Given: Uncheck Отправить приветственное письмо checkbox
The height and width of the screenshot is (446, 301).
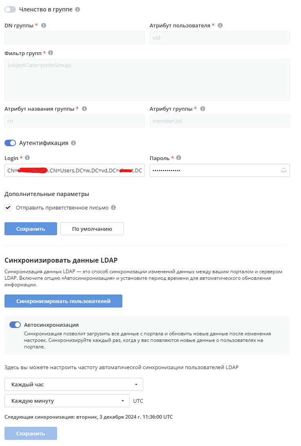Looking at the screenshot, I should [x=8, y=207].
